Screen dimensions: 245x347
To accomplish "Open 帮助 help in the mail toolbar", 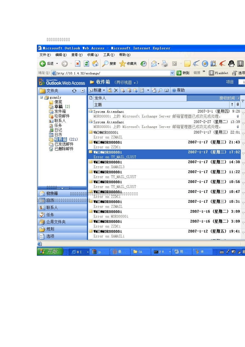I will [x=178, y=90].
